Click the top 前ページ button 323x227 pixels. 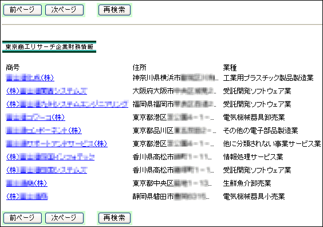(x=22, y=10)
